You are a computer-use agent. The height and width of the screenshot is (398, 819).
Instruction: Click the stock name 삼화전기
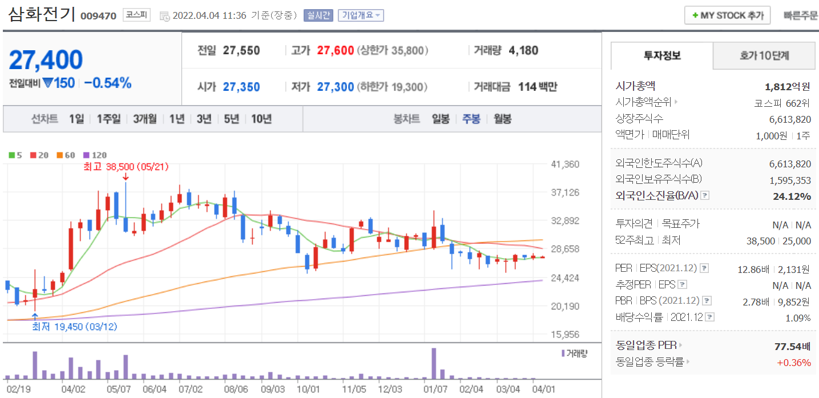pyautogui.click(x=42, y=14)
